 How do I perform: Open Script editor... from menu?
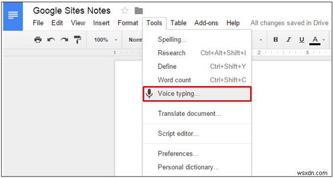pyautogui.click(x=197, y=133)
